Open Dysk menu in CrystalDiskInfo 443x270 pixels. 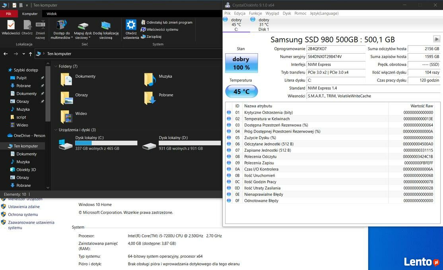[287, 13]
